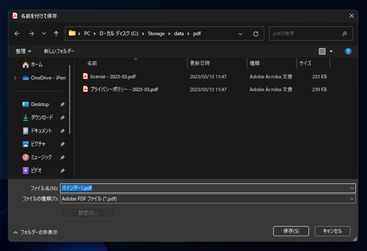Viewport: 367px width, 251px height.
Task: Create a folder with 新しいフォルダー
Action: (x=59, y=51)
